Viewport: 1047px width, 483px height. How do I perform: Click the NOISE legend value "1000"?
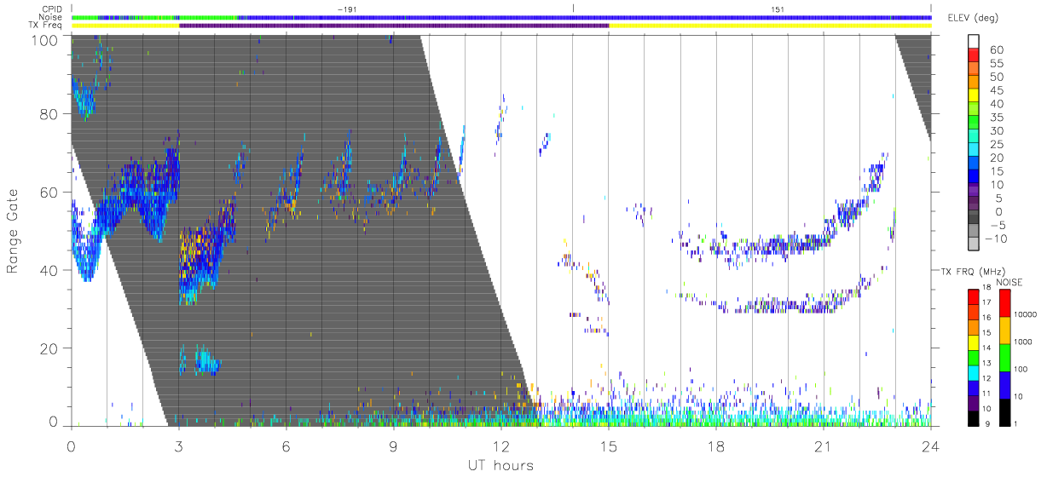1023,342
